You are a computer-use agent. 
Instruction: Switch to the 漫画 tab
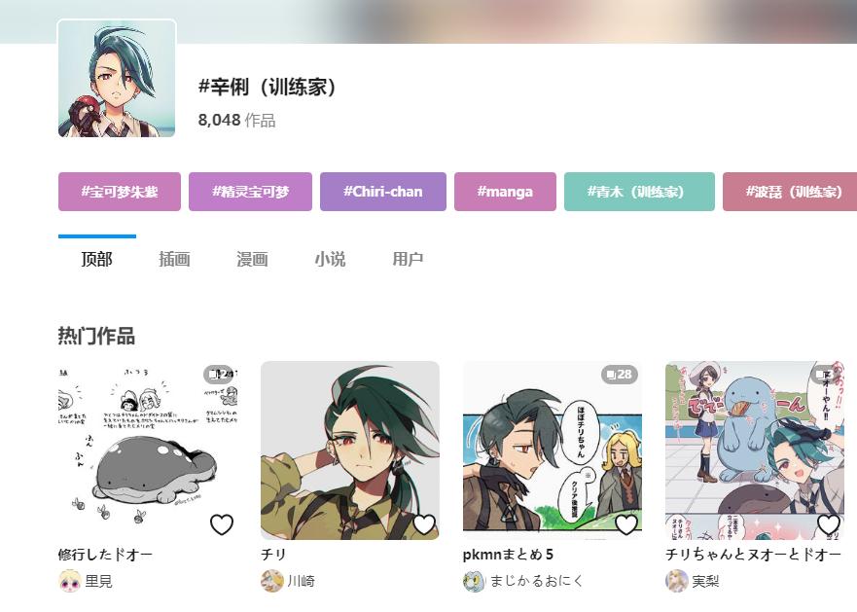coord(252,259)
